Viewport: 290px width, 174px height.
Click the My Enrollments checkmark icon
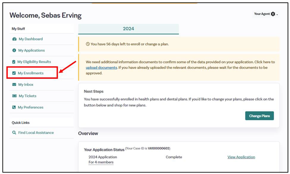click(x=14, y=73)
